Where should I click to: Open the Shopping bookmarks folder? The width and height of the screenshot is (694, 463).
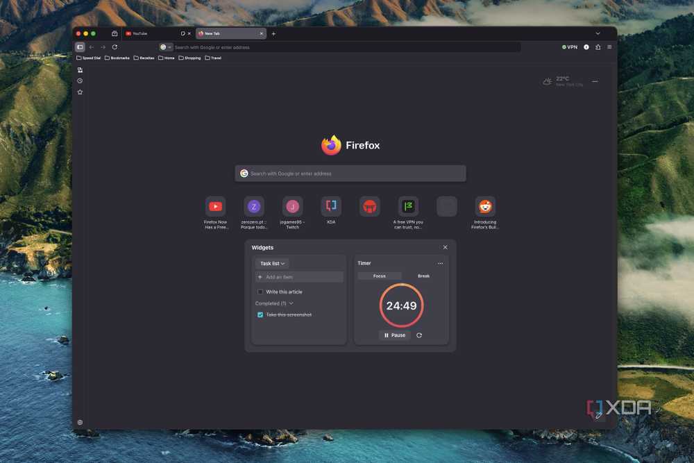(189, 58)
